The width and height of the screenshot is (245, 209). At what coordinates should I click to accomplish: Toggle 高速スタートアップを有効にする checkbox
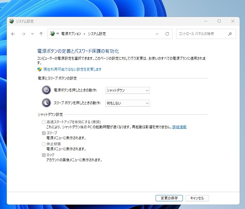pyautogui.click(x=44, y=122)
